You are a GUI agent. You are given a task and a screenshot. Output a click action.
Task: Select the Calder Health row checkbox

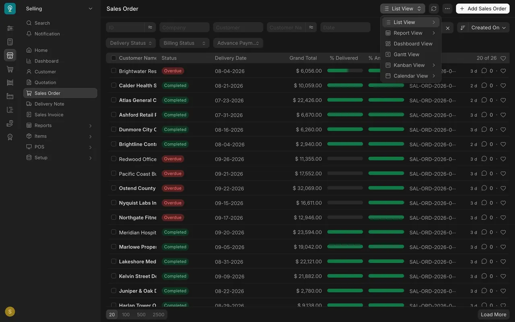coord(113,85)
